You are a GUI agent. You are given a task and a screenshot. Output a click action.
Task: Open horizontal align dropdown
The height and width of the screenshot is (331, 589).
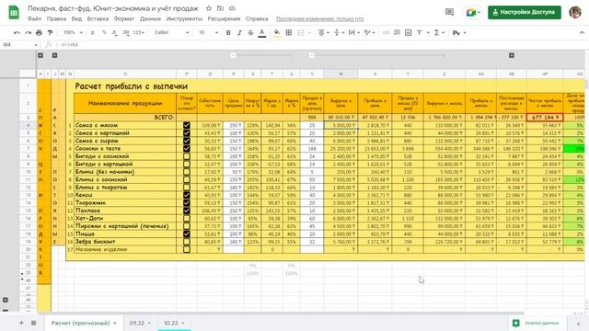tap(323, 33)
